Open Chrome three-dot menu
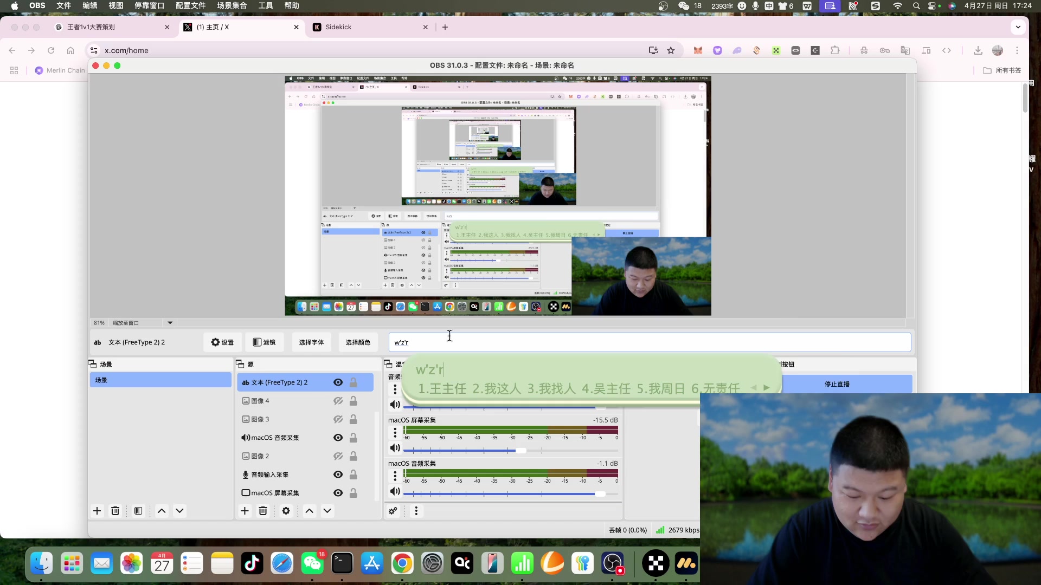 coord(1017,50)
